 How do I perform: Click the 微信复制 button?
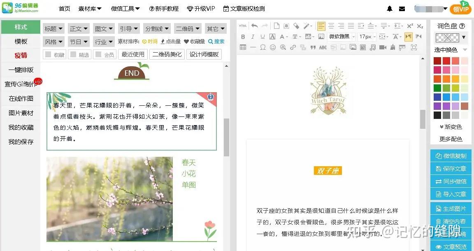[x=451, y=156]
